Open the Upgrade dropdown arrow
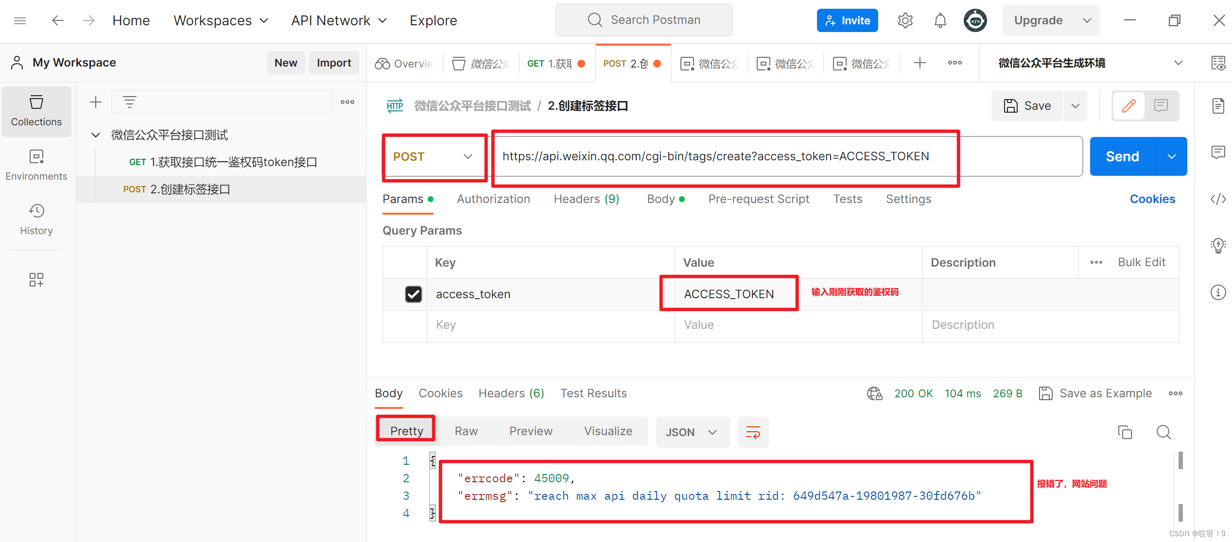 point(1087,20)
